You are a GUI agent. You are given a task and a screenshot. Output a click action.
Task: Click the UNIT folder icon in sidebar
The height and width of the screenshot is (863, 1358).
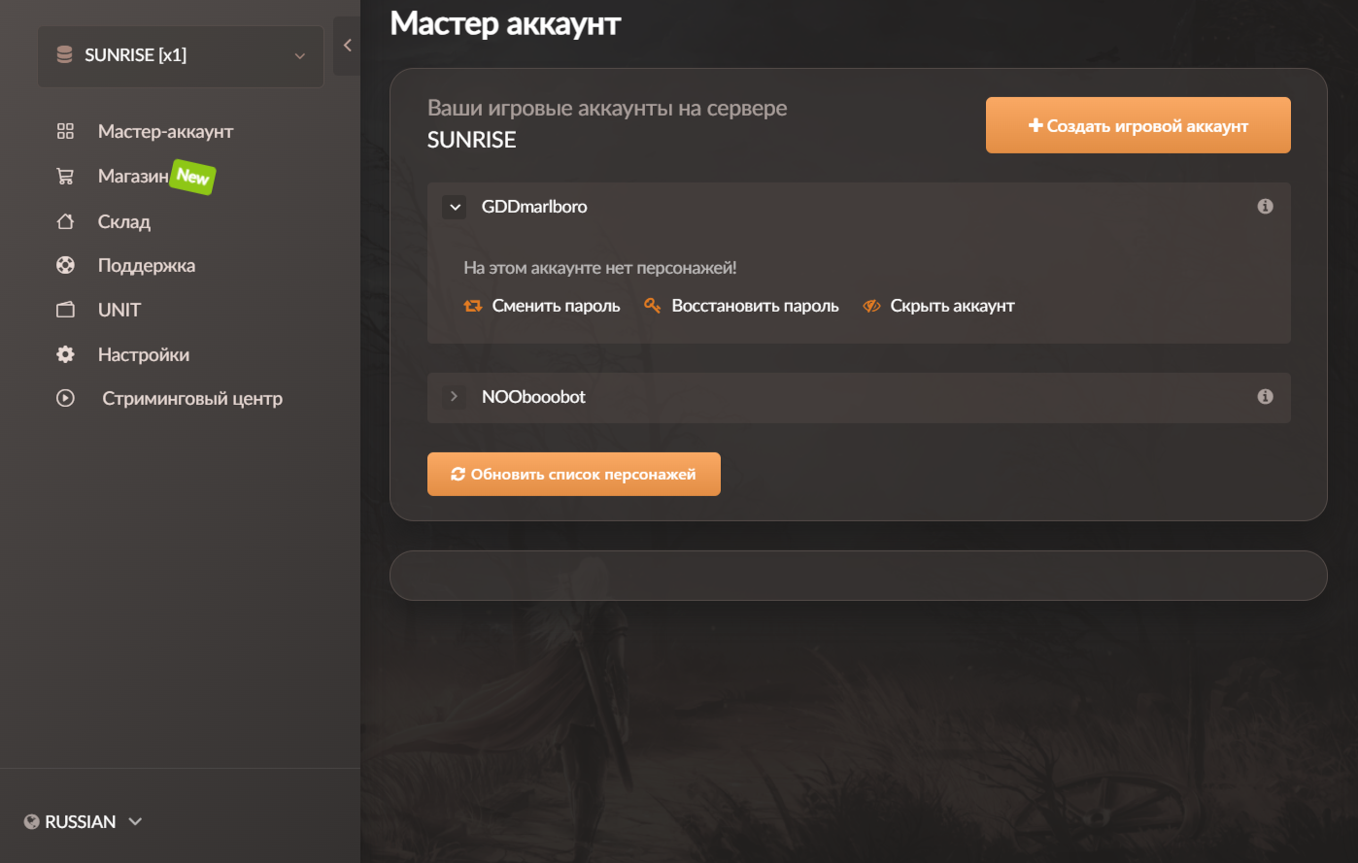[x=65, y=310]
